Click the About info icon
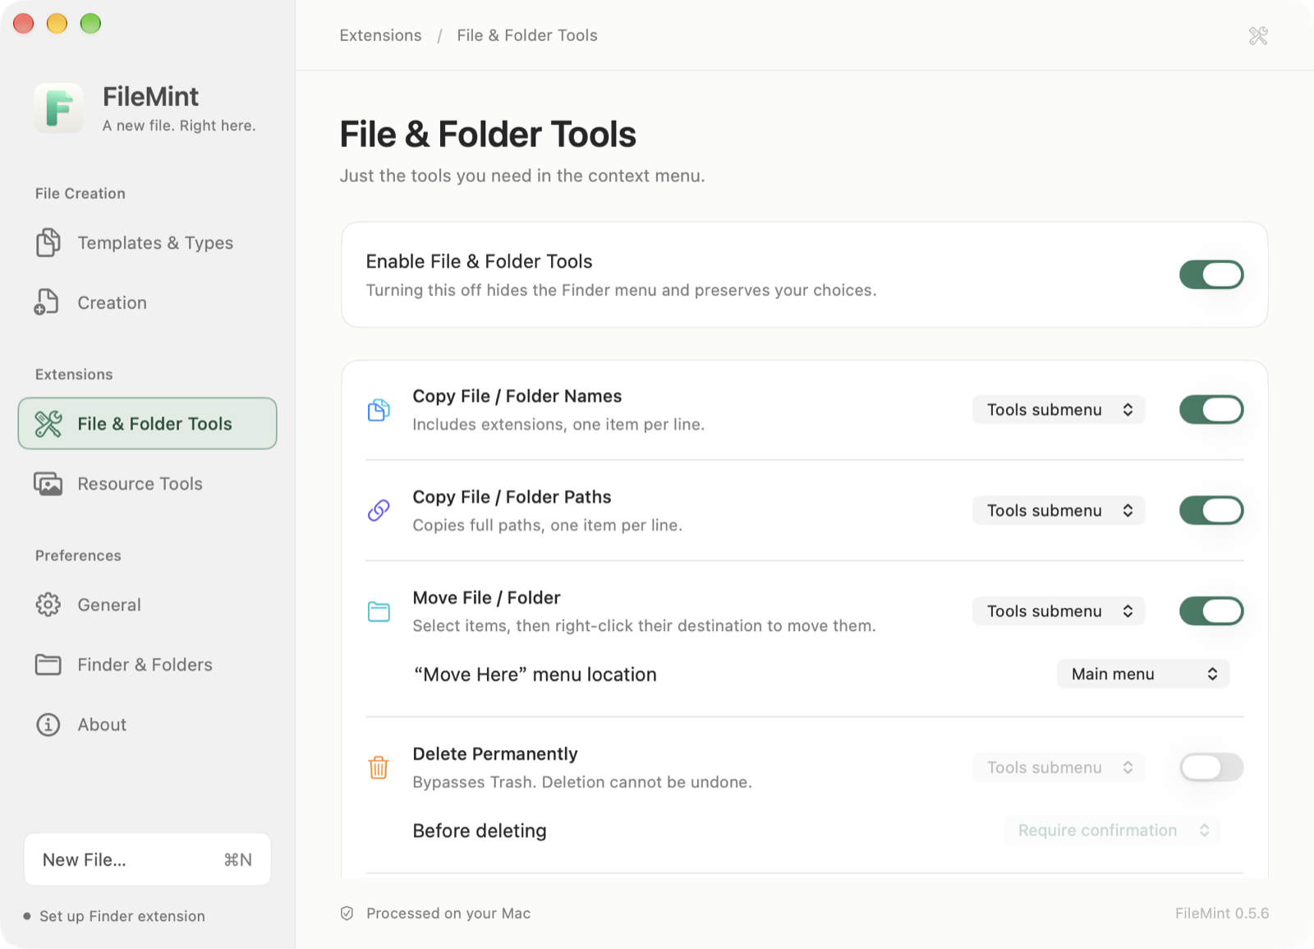This screenshot has height=949, width=1314. coord(48,725)
